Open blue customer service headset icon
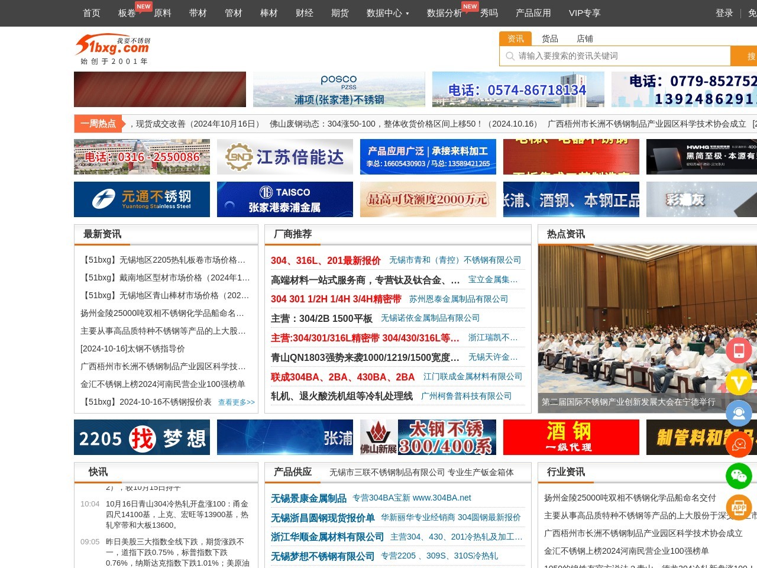757x568 pixels. point(739,414)
